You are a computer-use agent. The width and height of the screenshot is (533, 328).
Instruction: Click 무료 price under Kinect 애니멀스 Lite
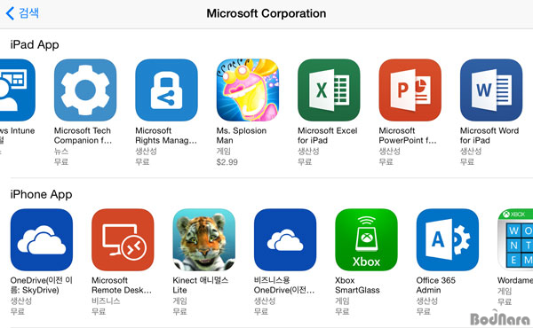179,312
